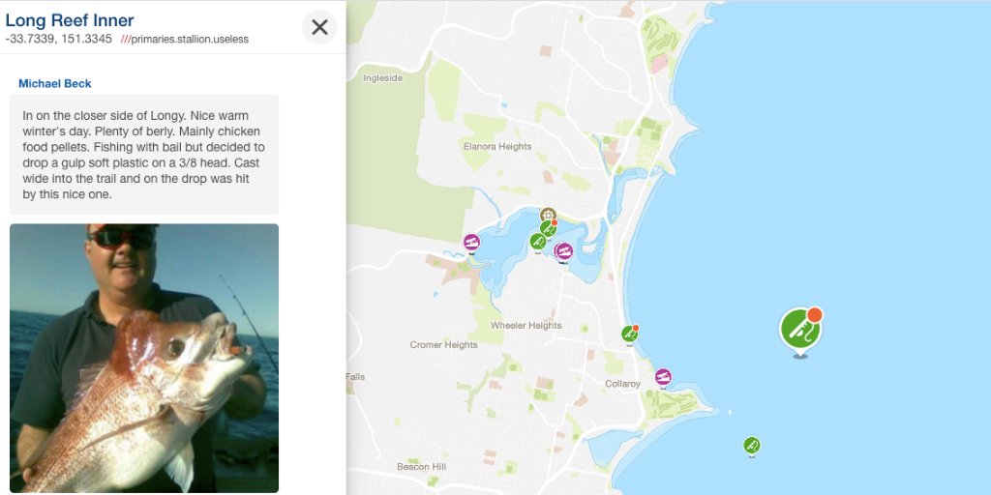Select the lagoon fishing marker with orange dot

pos(549,228)
